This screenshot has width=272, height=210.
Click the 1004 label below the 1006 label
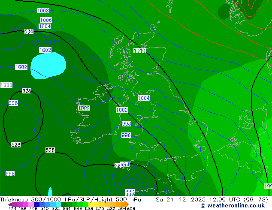(45, 26)
